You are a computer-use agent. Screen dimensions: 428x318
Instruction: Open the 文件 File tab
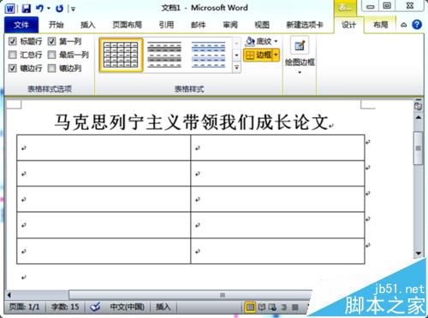(21, 25)
